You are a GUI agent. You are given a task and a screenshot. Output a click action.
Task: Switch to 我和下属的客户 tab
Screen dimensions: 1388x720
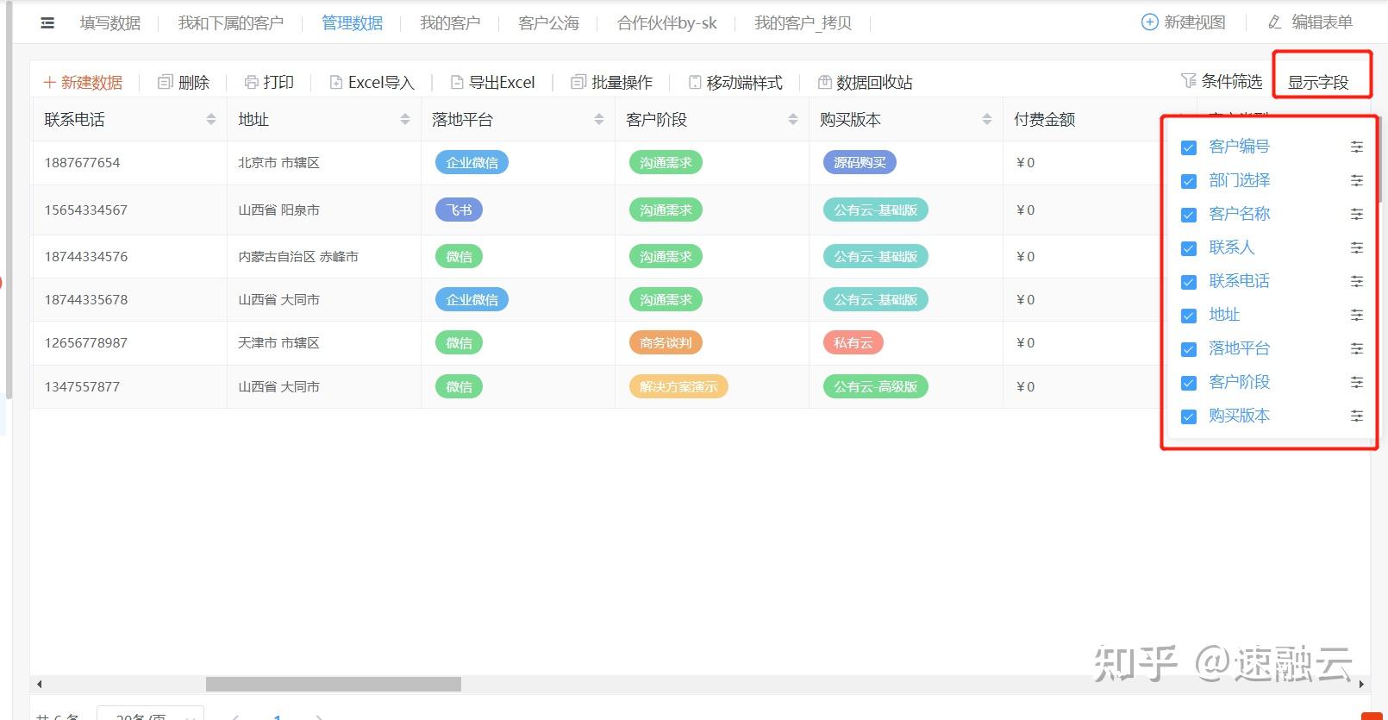[231, 23]
